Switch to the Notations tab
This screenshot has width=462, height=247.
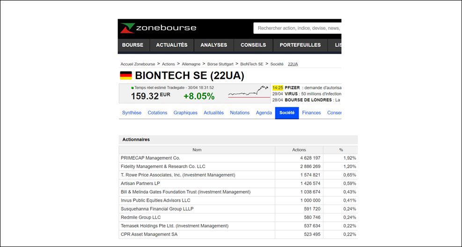(x=240, y=113)
